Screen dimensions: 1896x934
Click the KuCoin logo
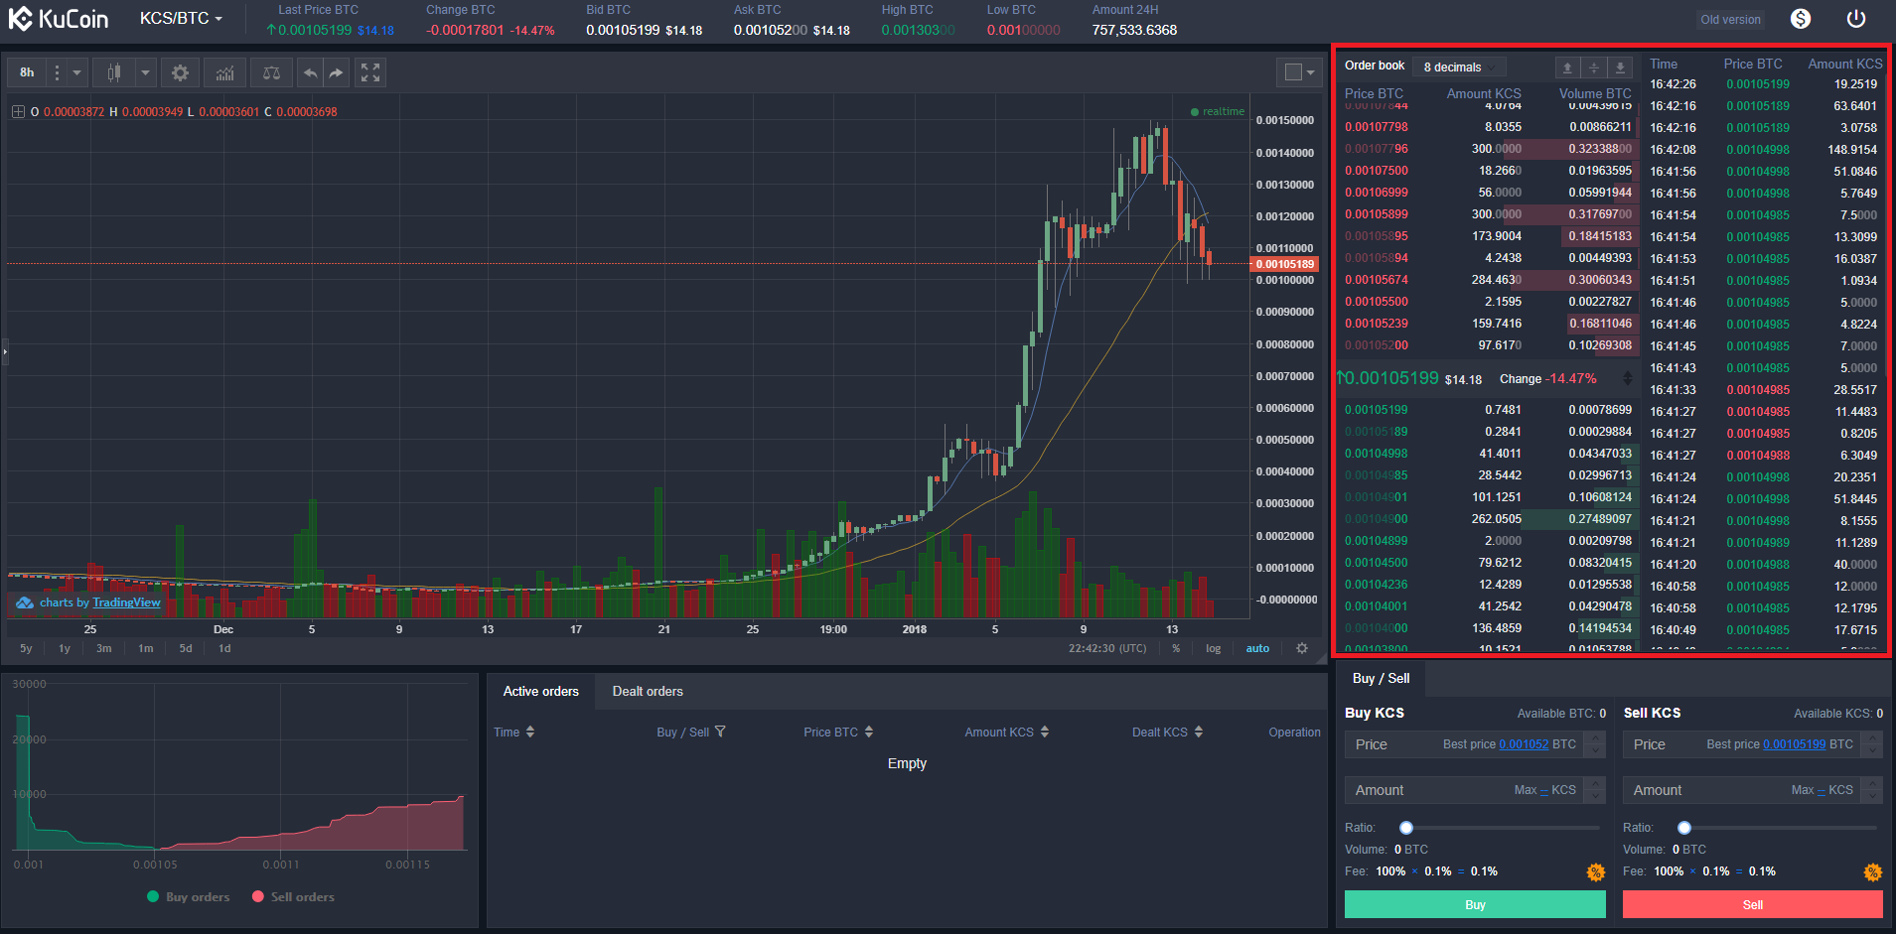tap(59, 19)
